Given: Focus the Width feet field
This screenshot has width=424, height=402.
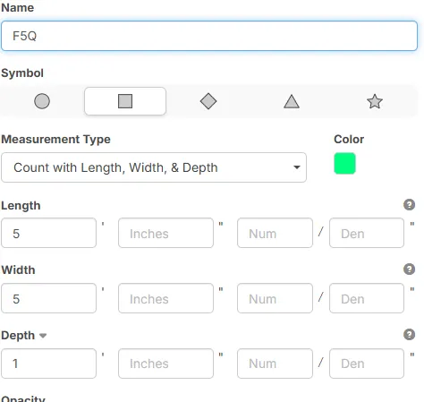Looking at the screenshot, I should [49, 298].
